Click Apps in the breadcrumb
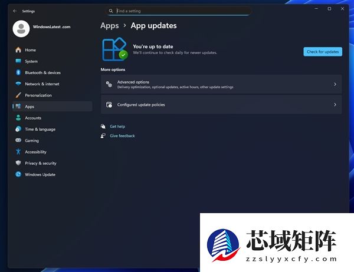Screen dimensions: 354x272 pos(110,26)
